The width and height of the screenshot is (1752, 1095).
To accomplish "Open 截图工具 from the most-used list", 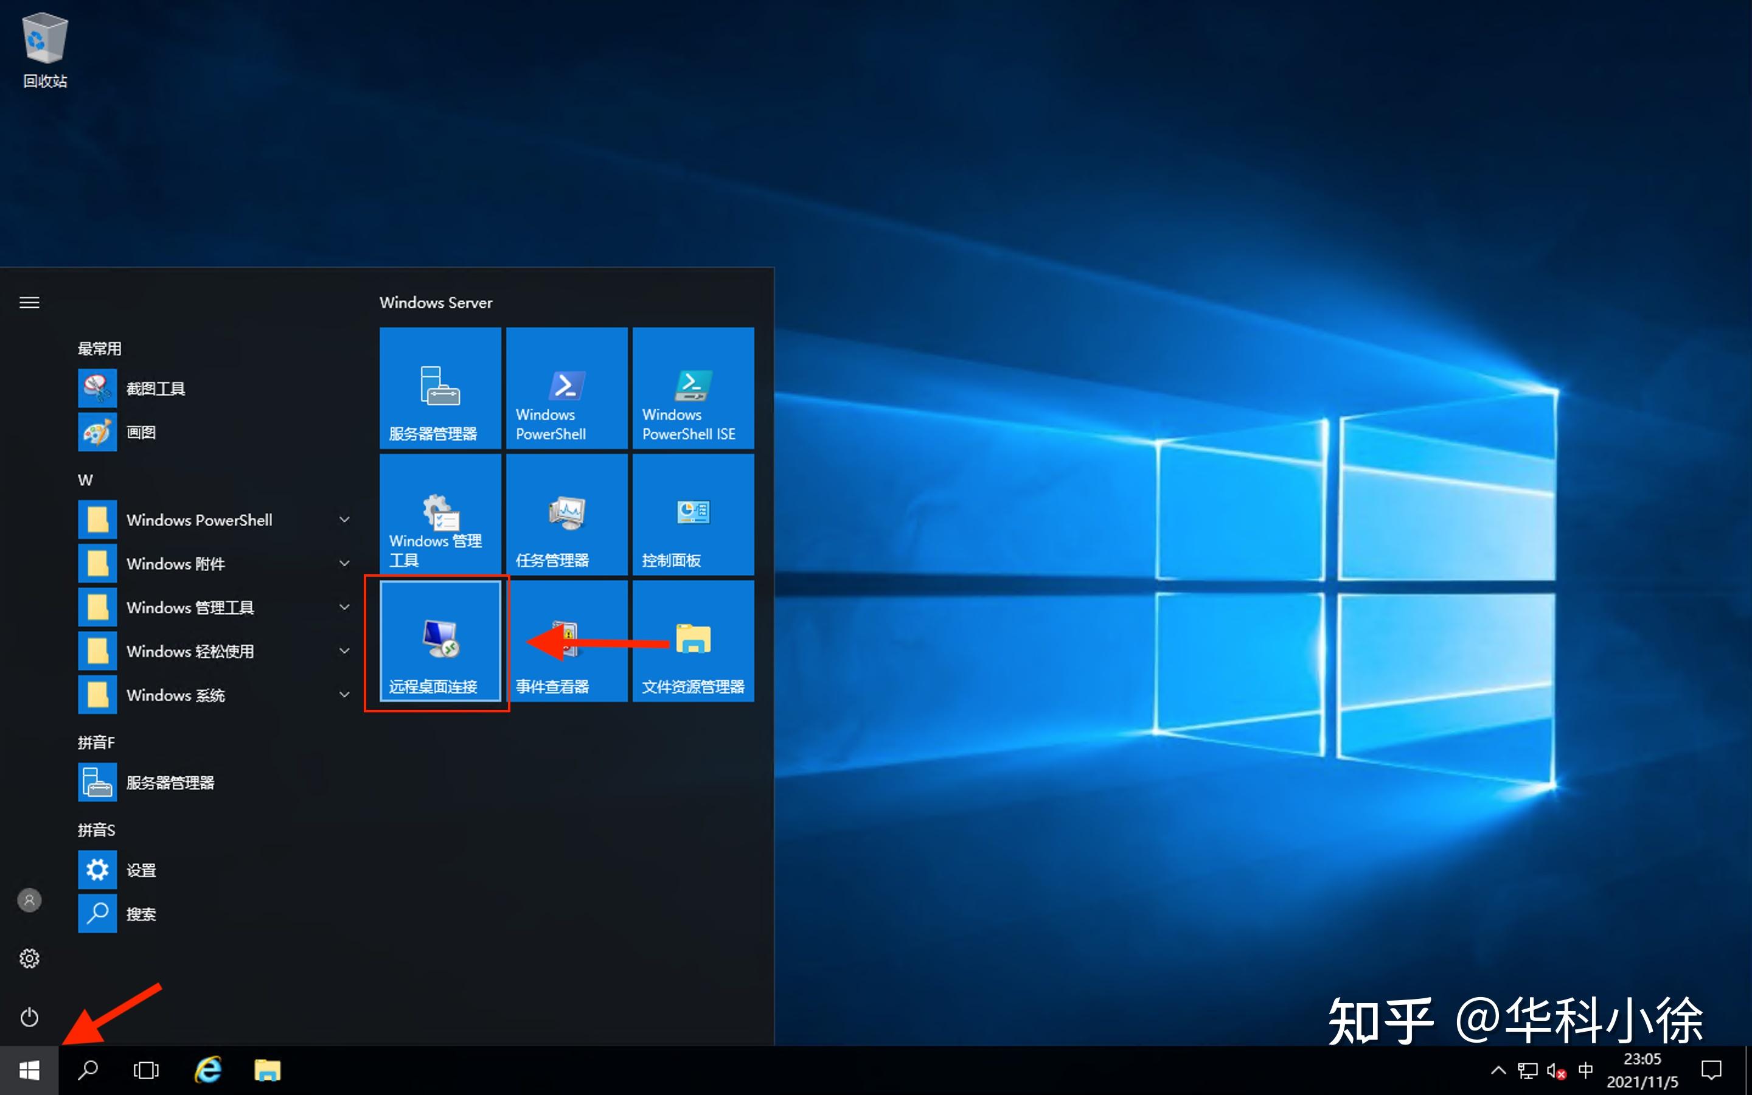I will point(155,389).
